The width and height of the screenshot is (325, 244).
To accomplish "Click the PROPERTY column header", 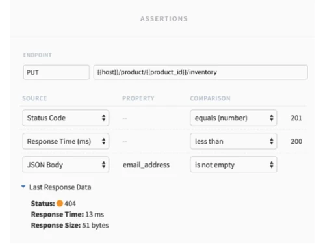I will coord(138,98).
